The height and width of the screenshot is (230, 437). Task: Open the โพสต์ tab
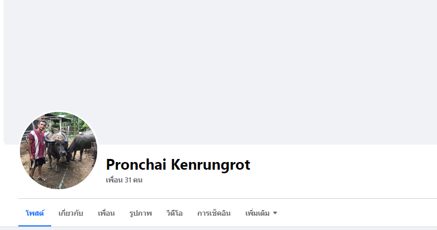(x=35, y=213)
